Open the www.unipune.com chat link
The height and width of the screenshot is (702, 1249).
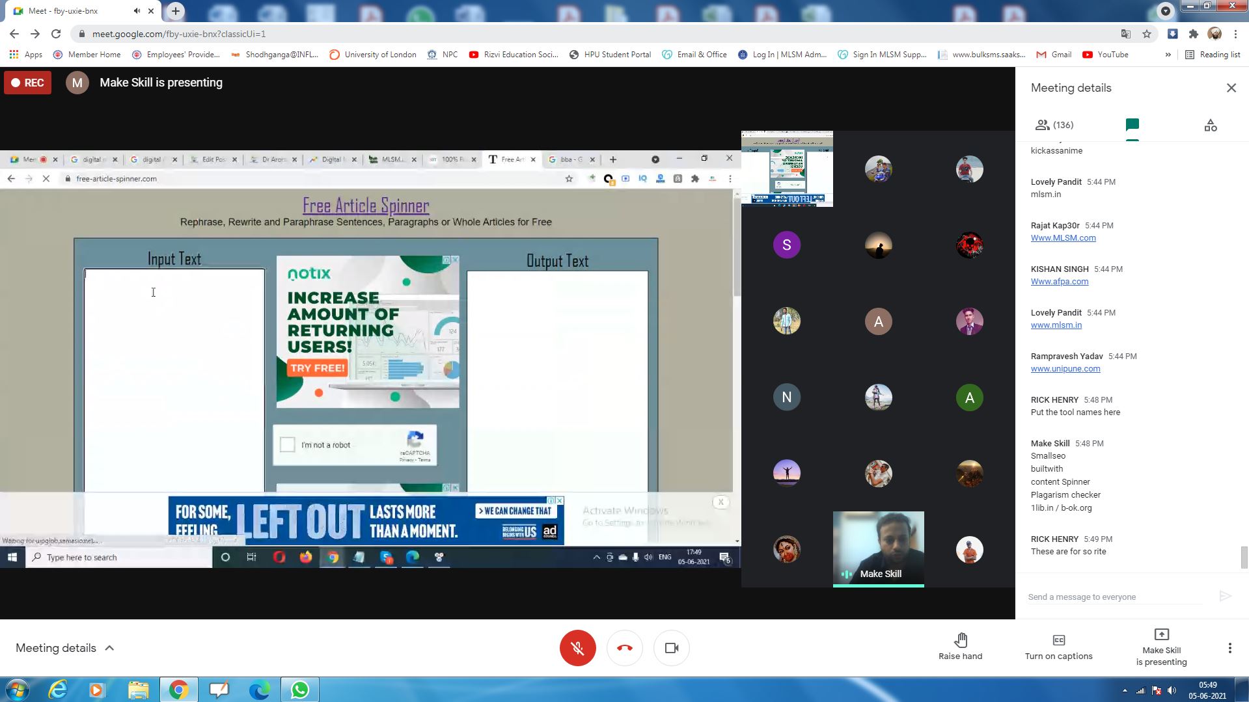tap(1065, 368)
